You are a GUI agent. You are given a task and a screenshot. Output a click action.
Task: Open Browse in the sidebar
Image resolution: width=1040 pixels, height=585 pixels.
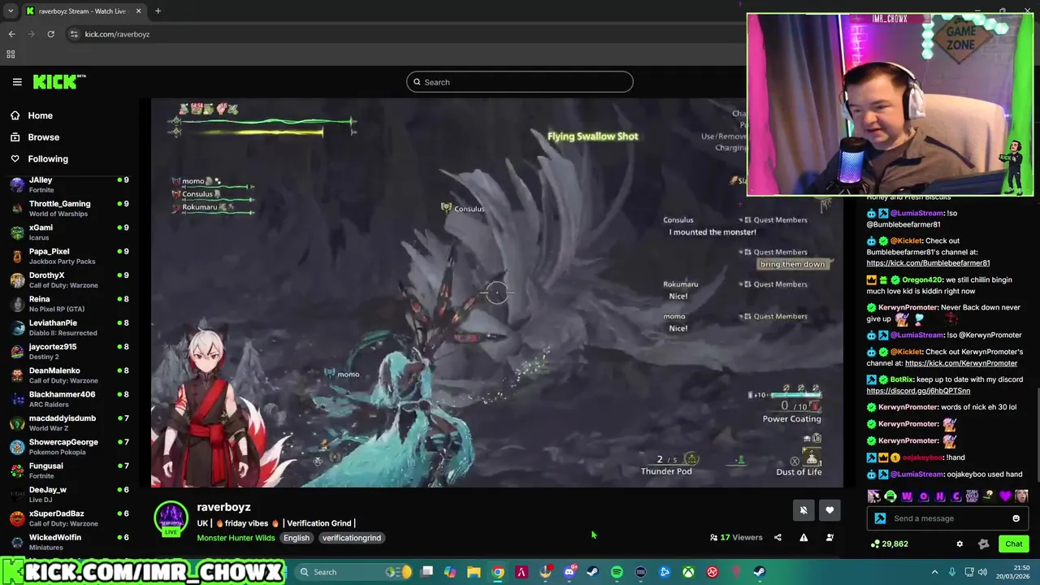[x=43, y=137]
